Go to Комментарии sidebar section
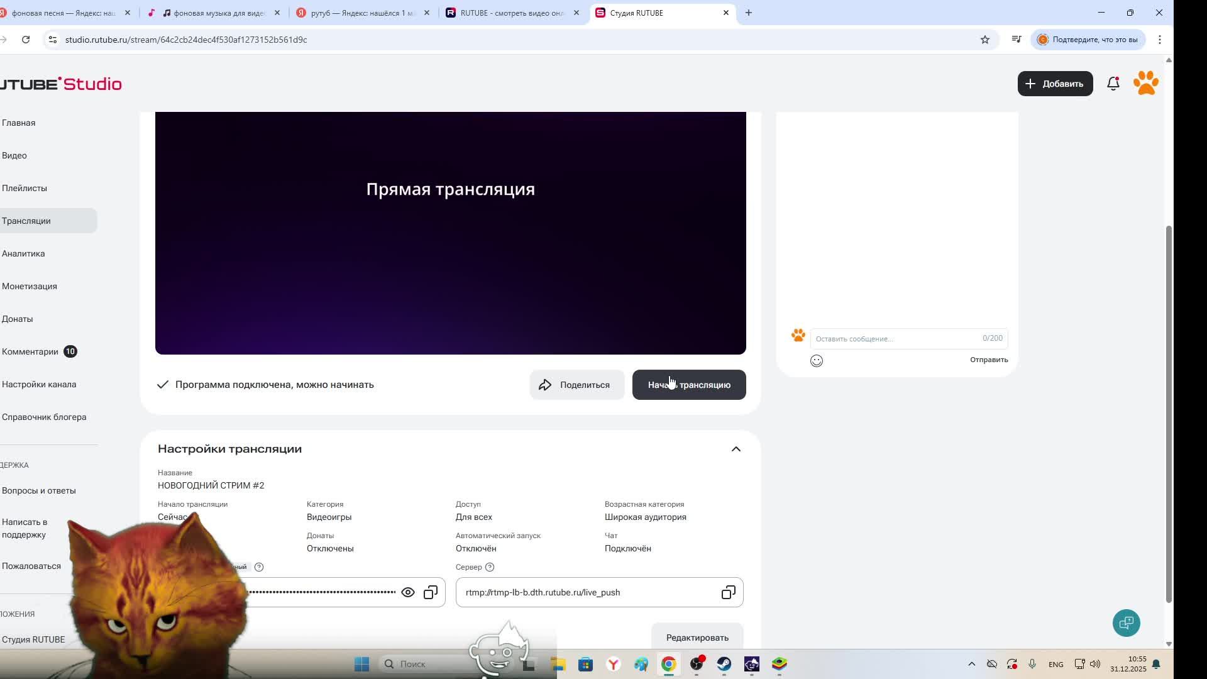 click(30, 351)
